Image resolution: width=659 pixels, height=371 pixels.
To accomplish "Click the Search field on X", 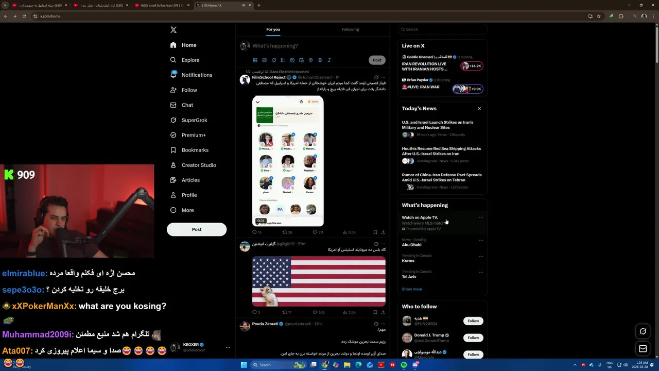I will 442,29.
